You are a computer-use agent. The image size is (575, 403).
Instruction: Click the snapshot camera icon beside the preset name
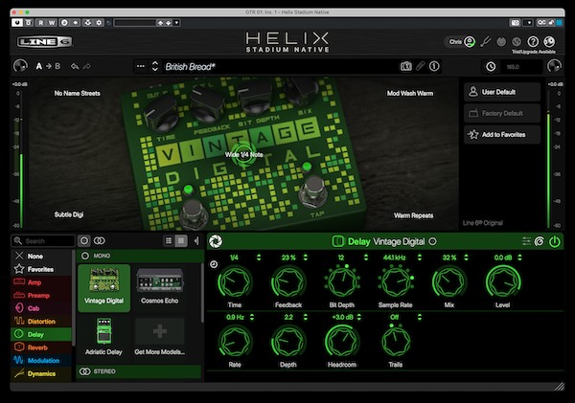click(405, 66)
